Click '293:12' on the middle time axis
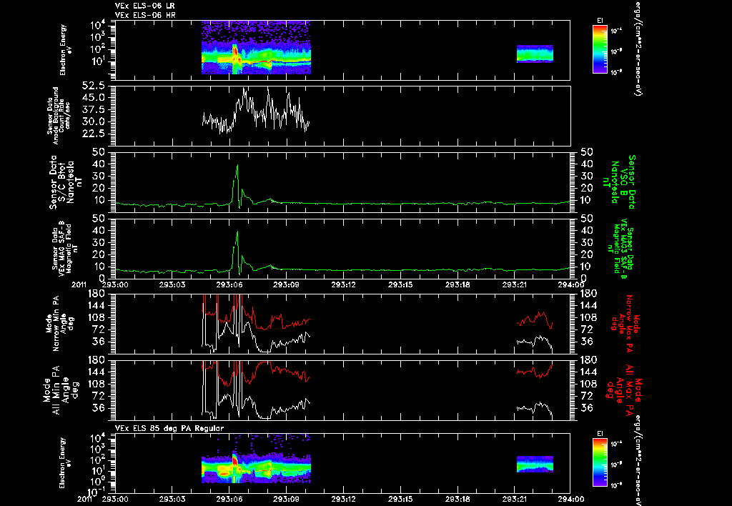Screen dimensions: 732x506 pos(344,284)
